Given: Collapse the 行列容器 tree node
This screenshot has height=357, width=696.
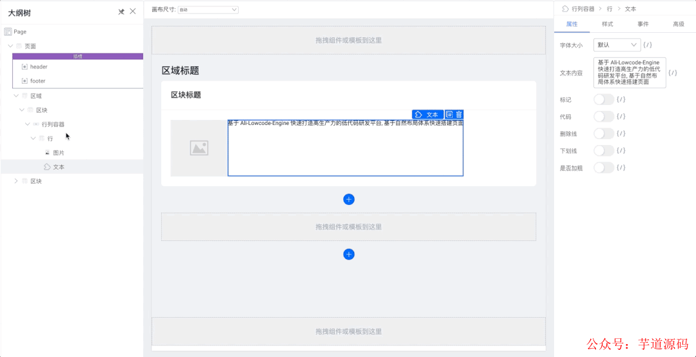Looking at the screenshot, I should pos(28,124).
